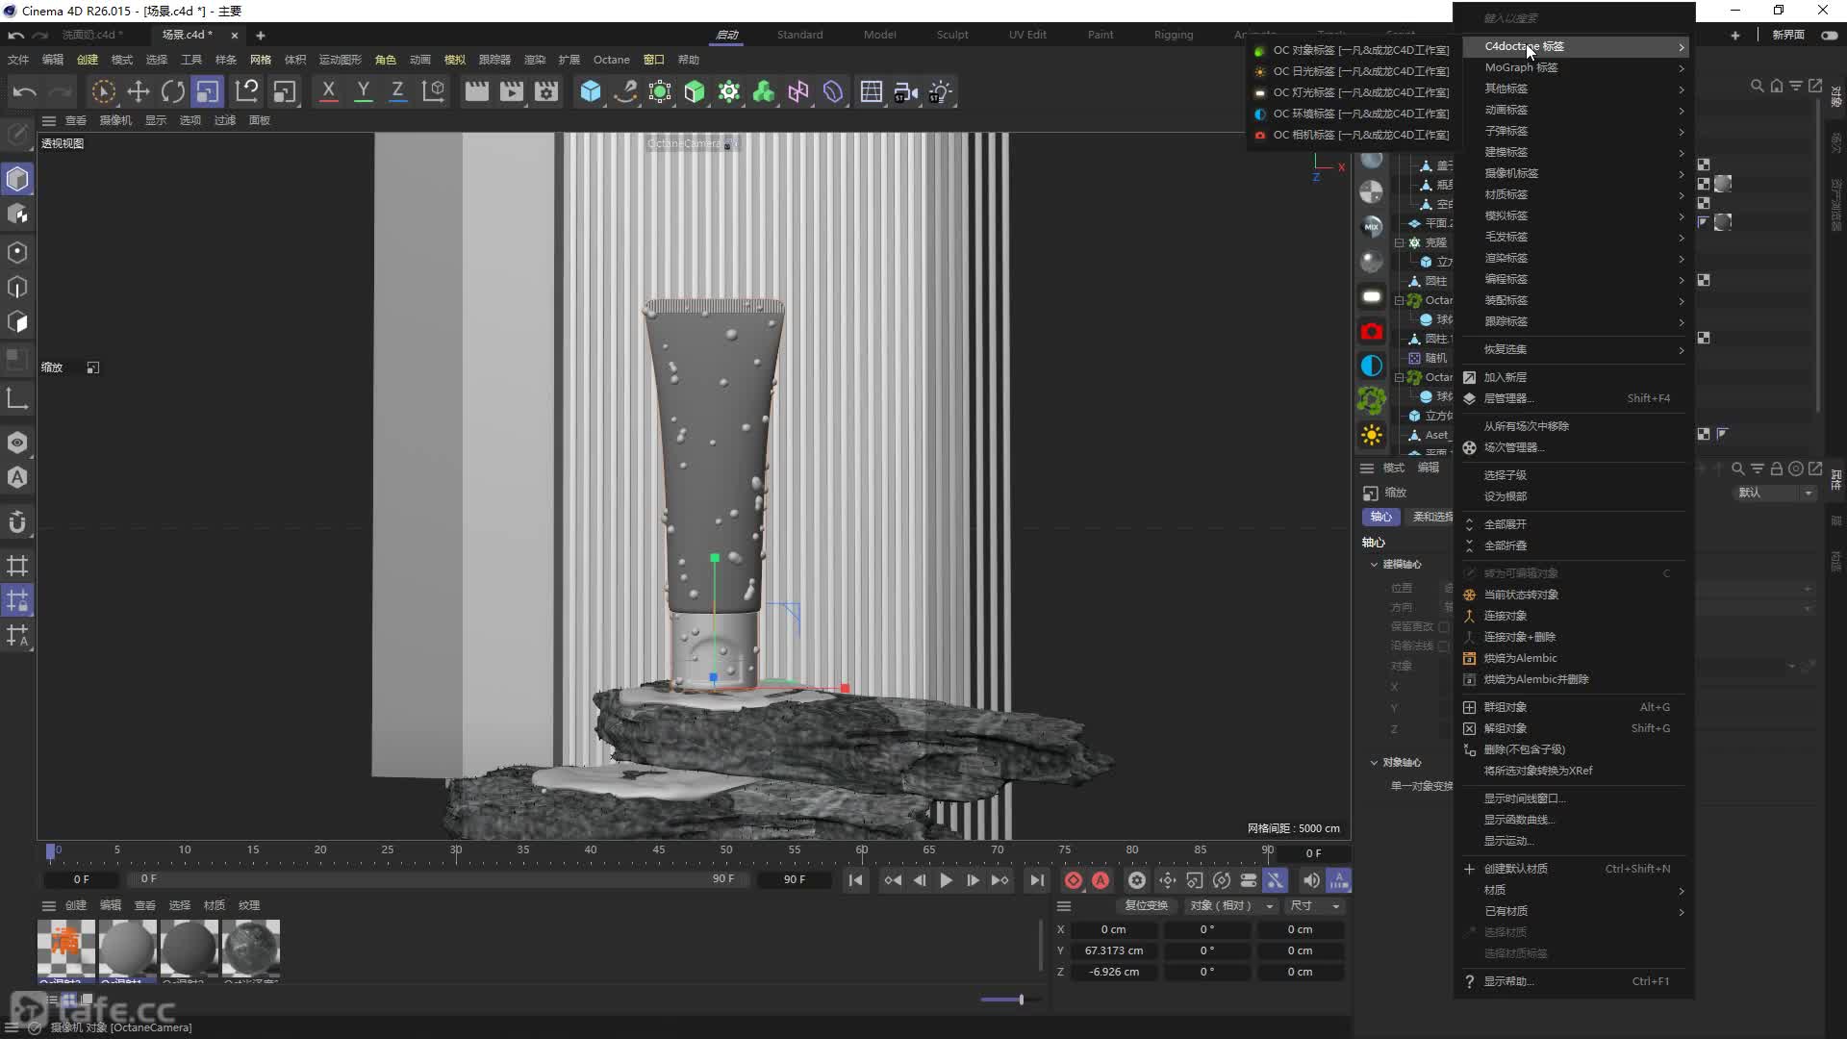Go to timeline start frame
Image resolution: width=1847 pixels, height=1039 pixels.
point(855,880)
